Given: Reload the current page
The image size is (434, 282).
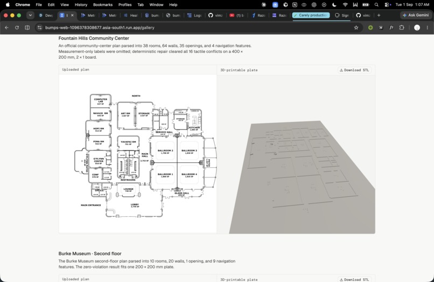Looking at the screenshot, I should click(x=17, y=27).
